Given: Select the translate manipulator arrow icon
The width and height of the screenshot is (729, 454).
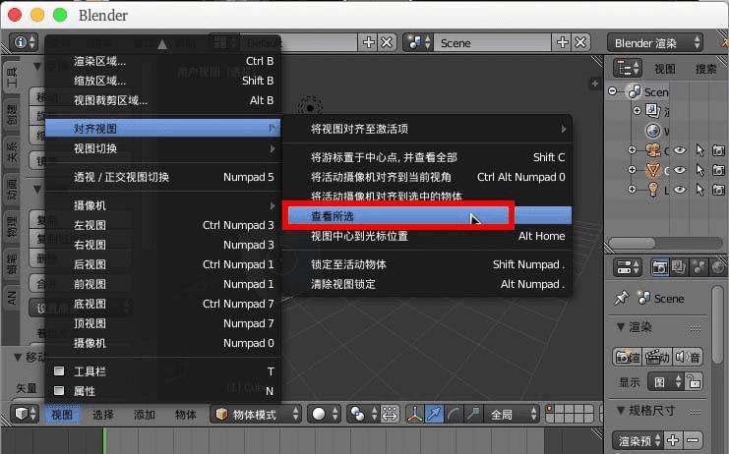Looking at the screenshot, I should pyautogui.click(x=434, y=413).
